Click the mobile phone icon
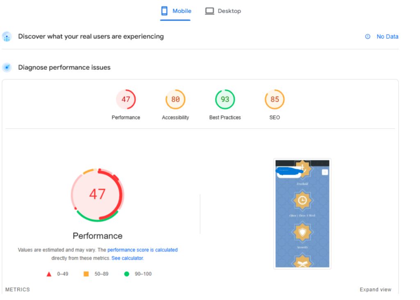This screenshot has height=300, width=420. (x=164, y=11)
